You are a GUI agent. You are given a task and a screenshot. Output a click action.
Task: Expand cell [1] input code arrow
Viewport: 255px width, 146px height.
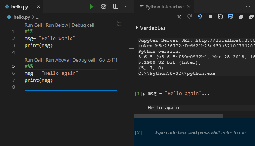click(144, 94)
